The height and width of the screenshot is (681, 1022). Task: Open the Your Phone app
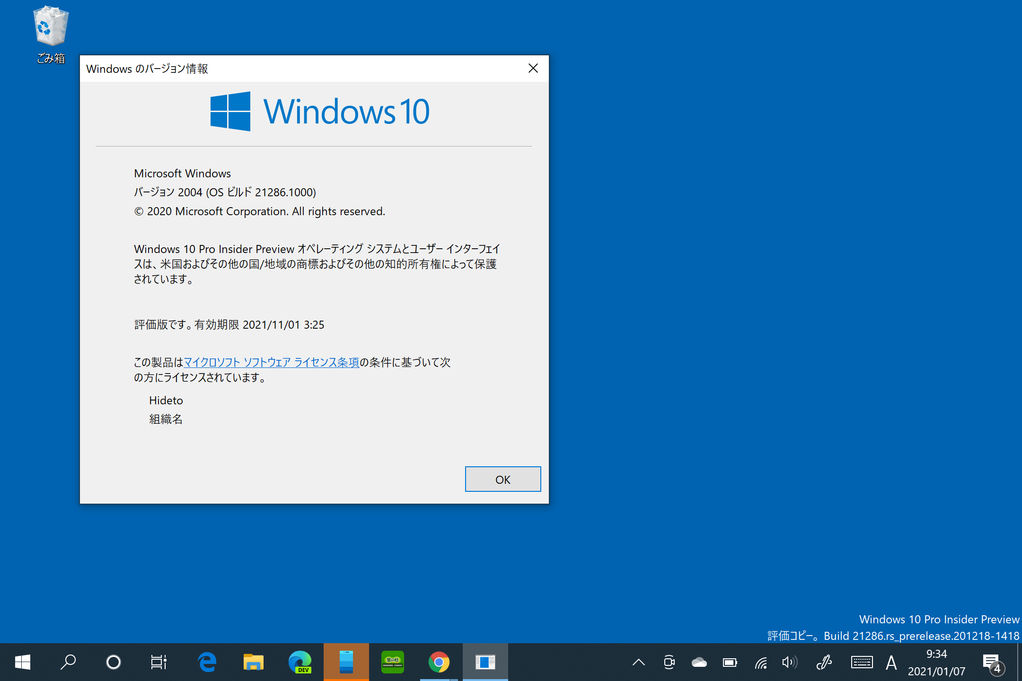[346, 662]
